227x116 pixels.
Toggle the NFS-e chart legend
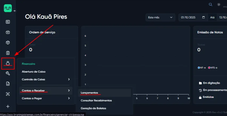(213, 68)
